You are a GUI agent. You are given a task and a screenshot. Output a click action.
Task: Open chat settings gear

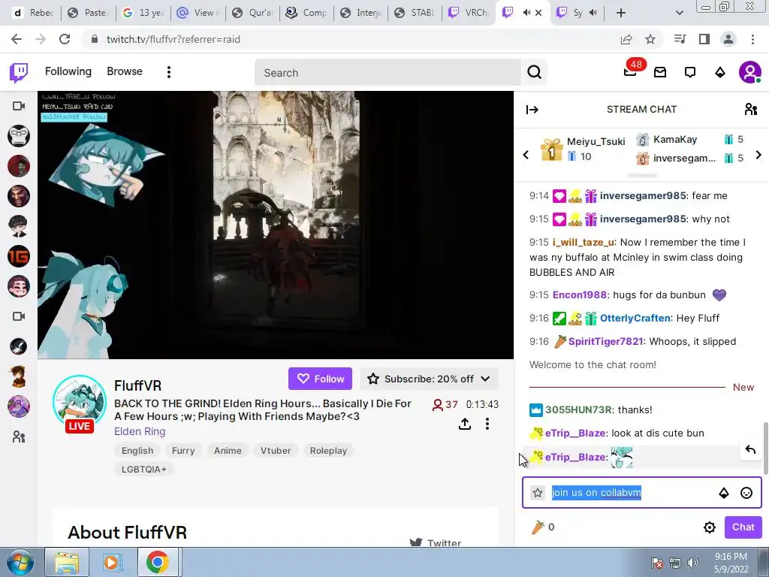point(710,527)
